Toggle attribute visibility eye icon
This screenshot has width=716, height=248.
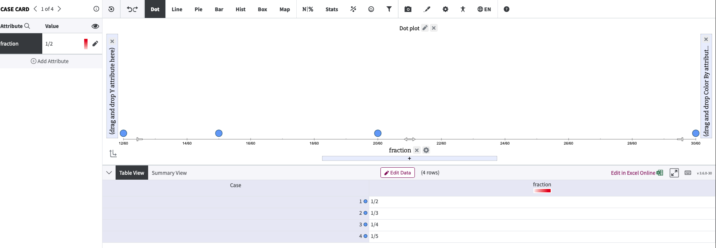pyautogui.click(x=95, y=26)
